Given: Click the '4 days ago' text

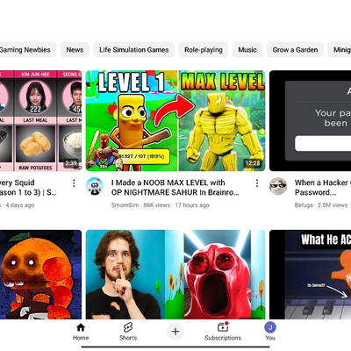Looking at the screenshot, I should point(20,205).
